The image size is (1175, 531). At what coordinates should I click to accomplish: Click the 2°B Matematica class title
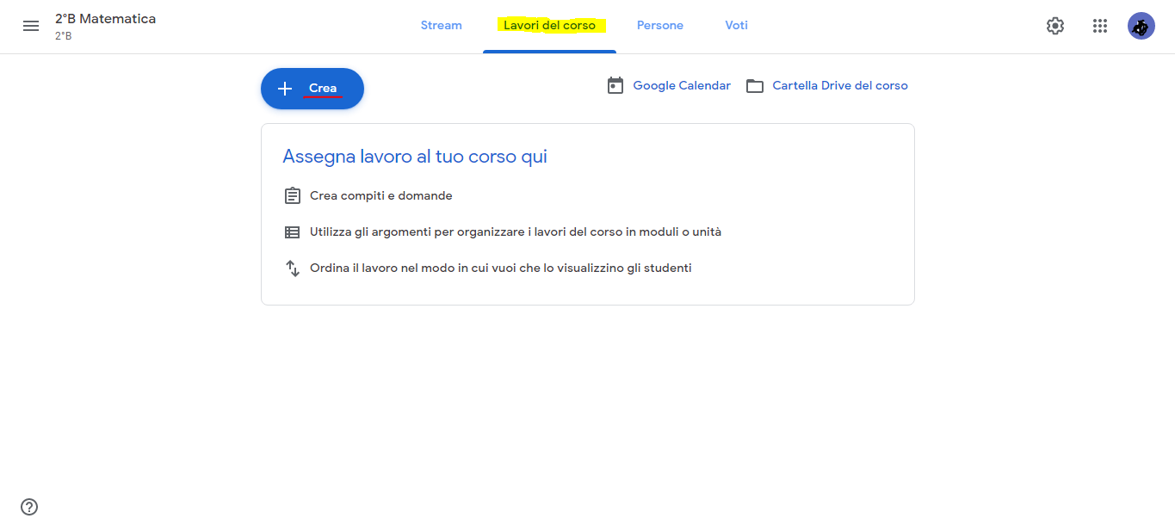coord(105,19)
